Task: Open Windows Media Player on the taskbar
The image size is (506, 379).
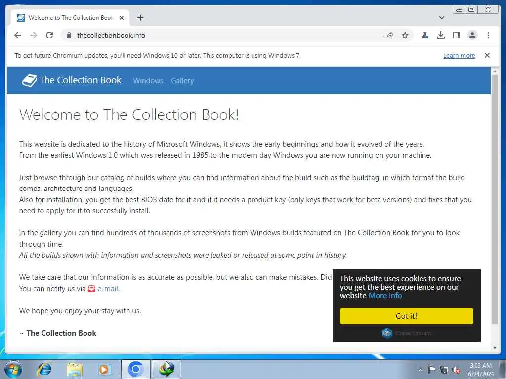Action: click(104, 370)
